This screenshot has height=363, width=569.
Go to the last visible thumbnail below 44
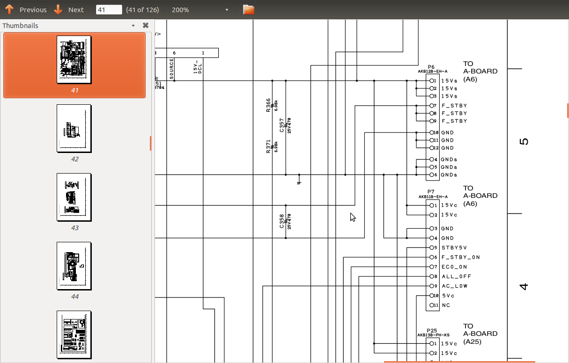pos(74,334)
